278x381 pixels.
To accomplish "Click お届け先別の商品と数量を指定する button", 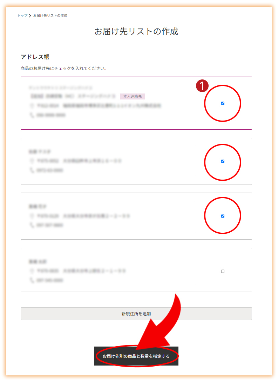I will pos(136,356).
